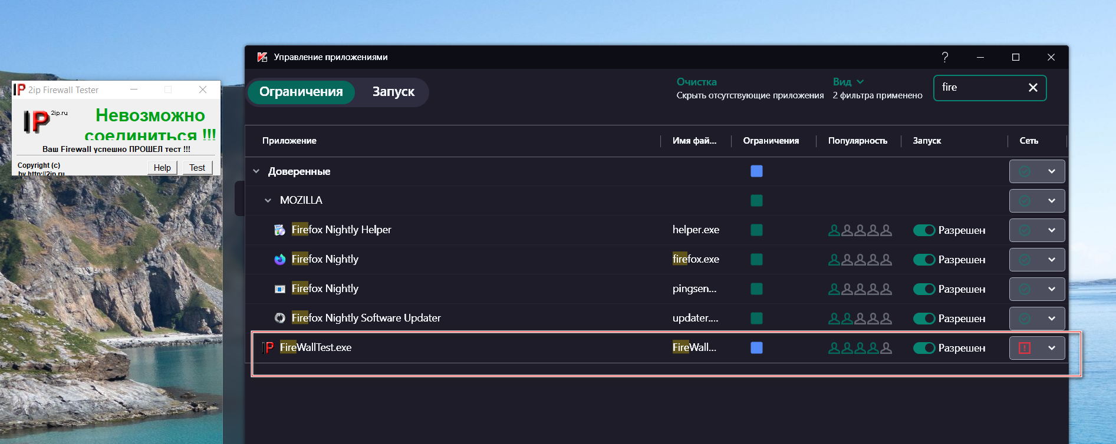Viewport: 1116px width, 444px height.
Task: Click blue restriction square in Доверенные row
Action: click(756, 171)
